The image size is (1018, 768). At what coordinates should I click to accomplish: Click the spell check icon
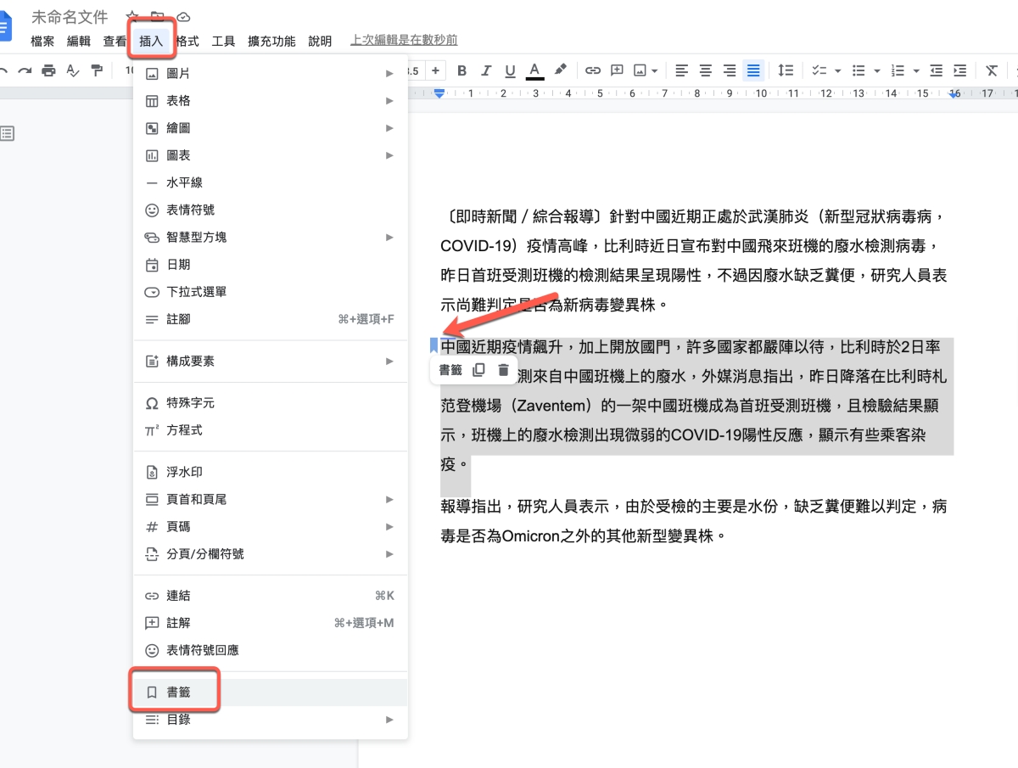pyautogui.click(x=73, y=70)
